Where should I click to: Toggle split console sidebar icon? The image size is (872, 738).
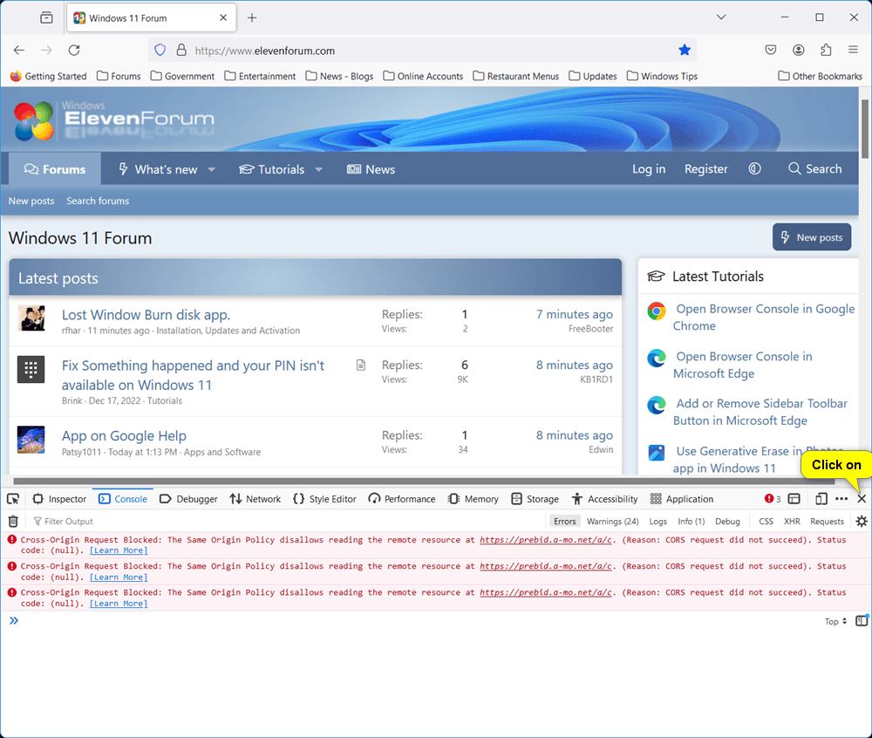pyautogui.click(x=862, y=620)
